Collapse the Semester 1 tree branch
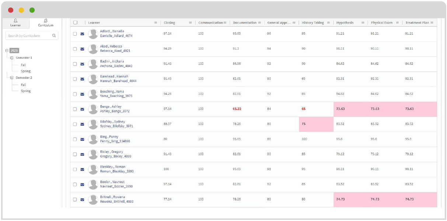The image size is (447, 221). pos(12,58)
